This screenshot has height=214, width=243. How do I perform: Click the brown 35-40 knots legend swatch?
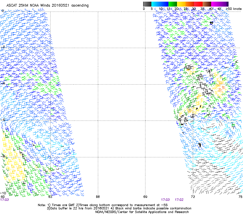pyautogui.click(x=207, y=4)
